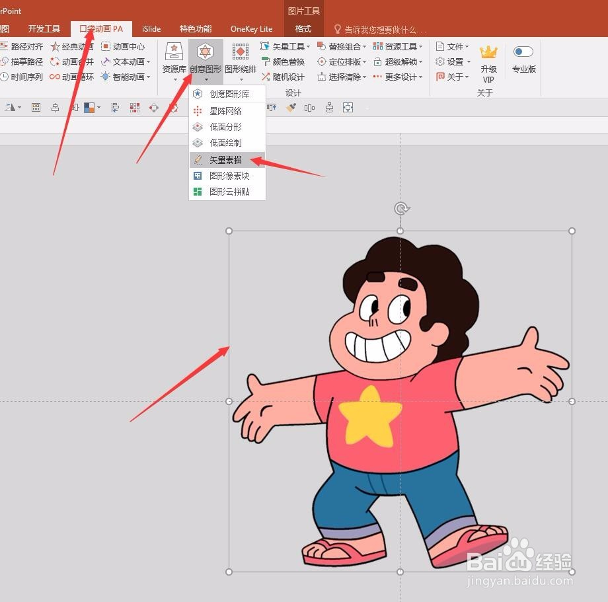Image resolution: width=608 pixels, height=602 pixels.
Task: Toggle the 专业版 professional mode switch
Action: pyautogui.click(x=523, y=52)
